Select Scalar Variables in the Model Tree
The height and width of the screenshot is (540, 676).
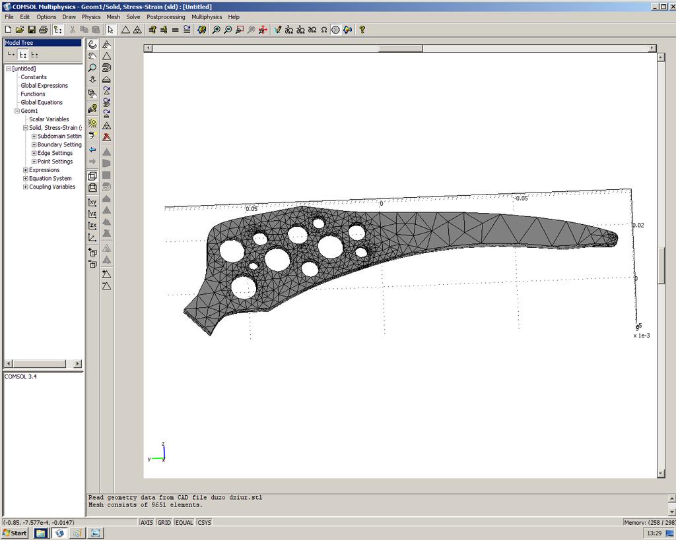click(49, 119)
